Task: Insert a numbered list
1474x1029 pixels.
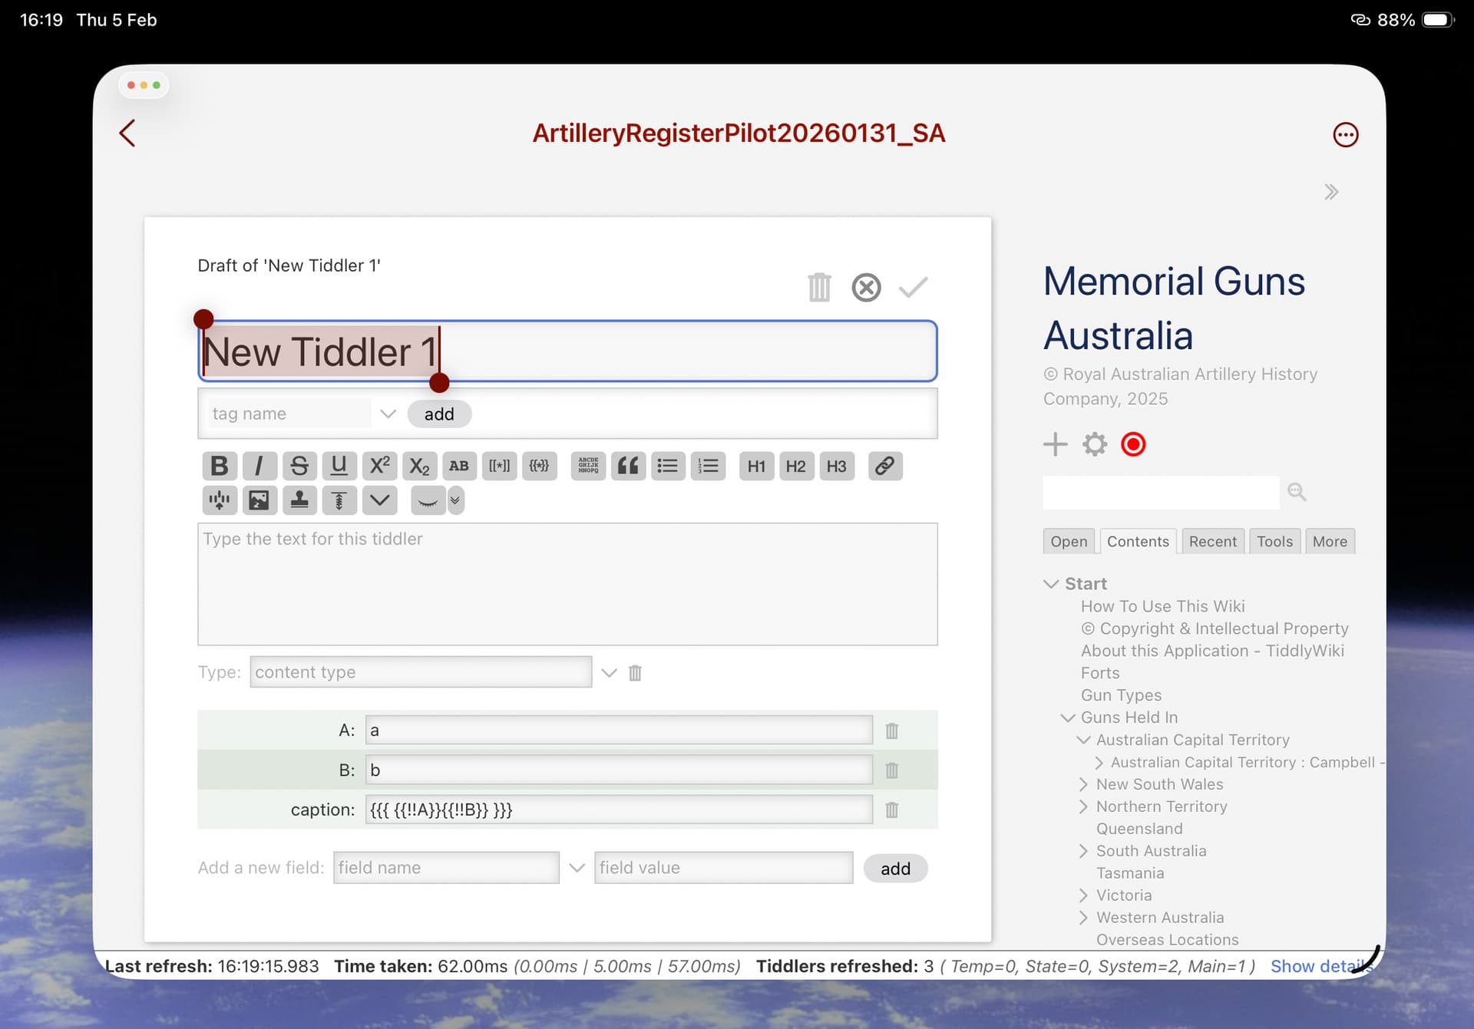Action: (x=708, y=466)
